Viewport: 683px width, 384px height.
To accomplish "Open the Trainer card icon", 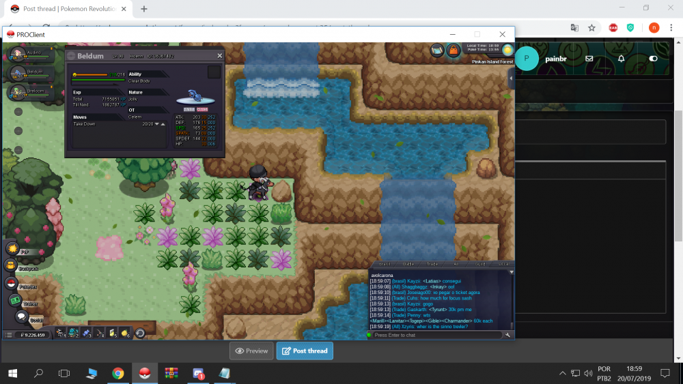I will 14,300.
